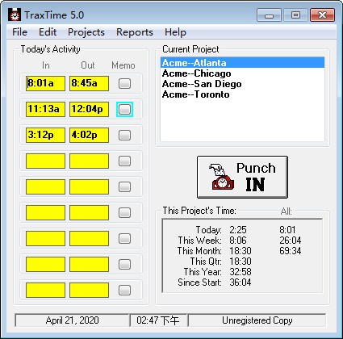Click the empty In field in fourth row
This screenshot has height=339, width=343.
pyautogui.click(x=45, y=161)
